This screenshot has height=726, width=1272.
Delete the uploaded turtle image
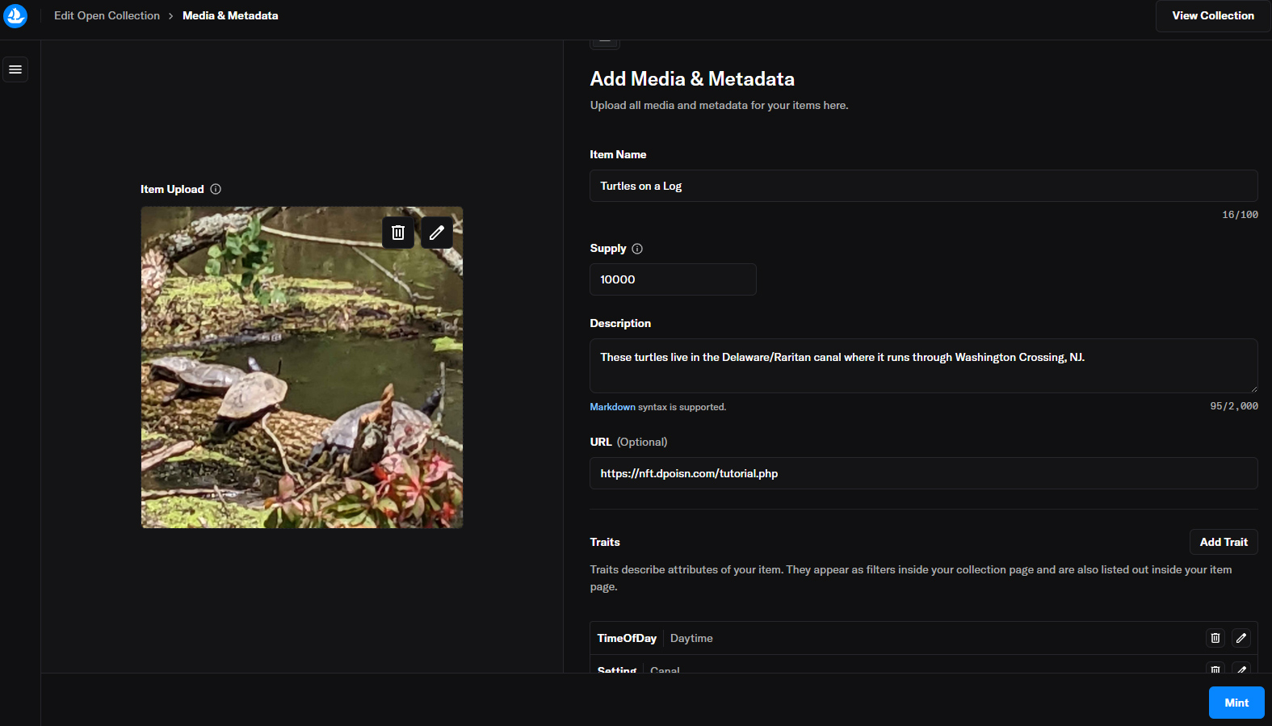click(398, 233)
